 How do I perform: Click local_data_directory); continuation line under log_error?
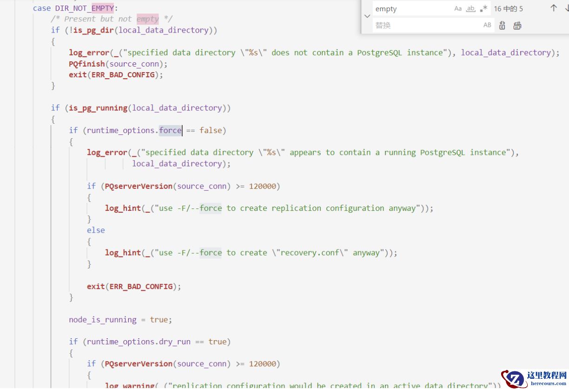[181, 164]
